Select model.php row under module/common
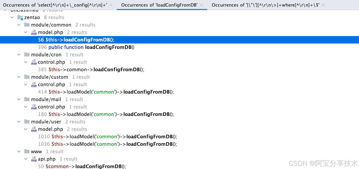Image resolution: width=359 pixels, height=169 pixels. tap(179, 32)
